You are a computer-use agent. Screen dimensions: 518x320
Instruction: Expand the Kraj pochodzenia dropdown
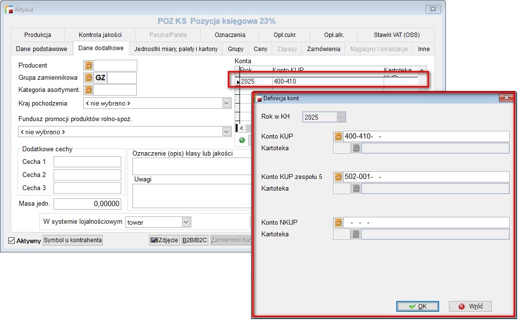pyautogui.click(x=226, y=103)
